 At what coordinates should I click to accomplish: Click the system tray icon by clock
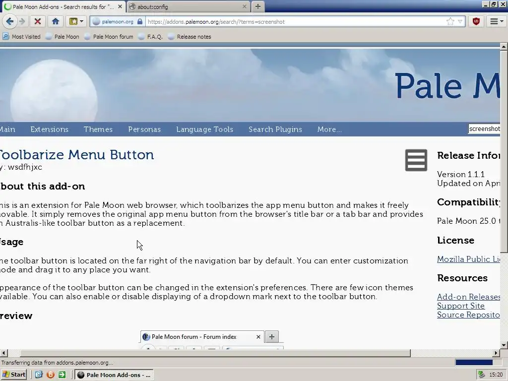tap(481, 375)
